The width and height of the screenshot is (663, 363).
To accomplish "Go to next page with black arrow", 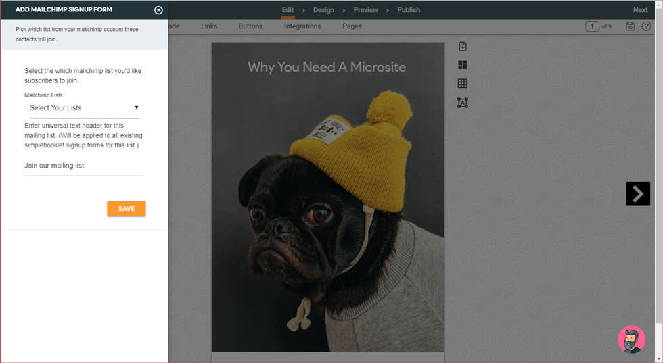I will 637,194.
